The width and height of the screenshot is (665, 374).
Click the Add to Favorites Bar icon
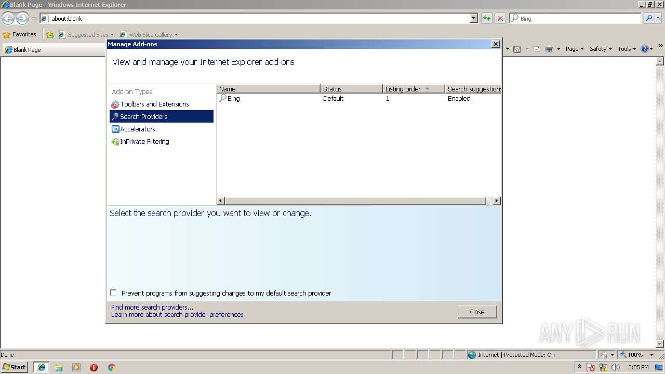50,35
